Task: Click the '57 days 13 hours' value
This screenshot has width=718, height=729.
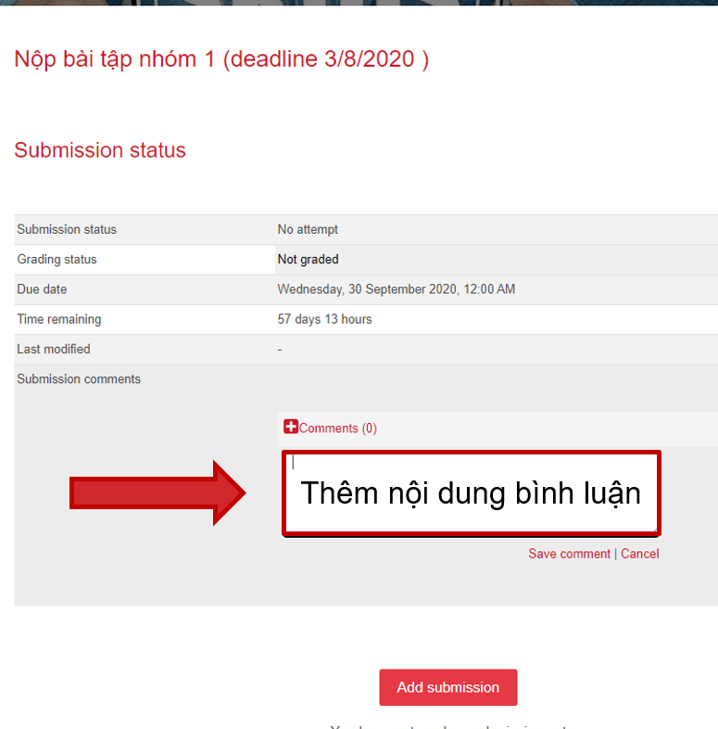Action: tap(324, 319)
